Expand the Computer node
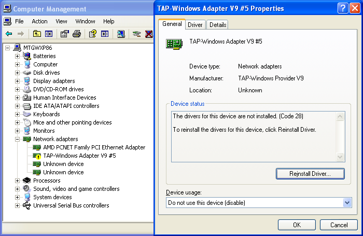 pos(17,65)
